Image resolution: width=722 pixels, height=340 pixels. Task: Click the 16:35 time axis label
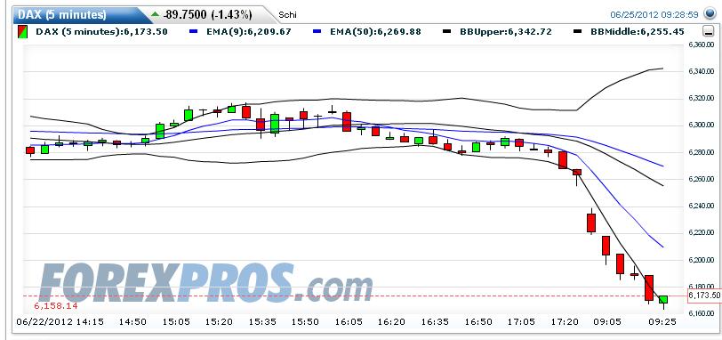(435, 322)
